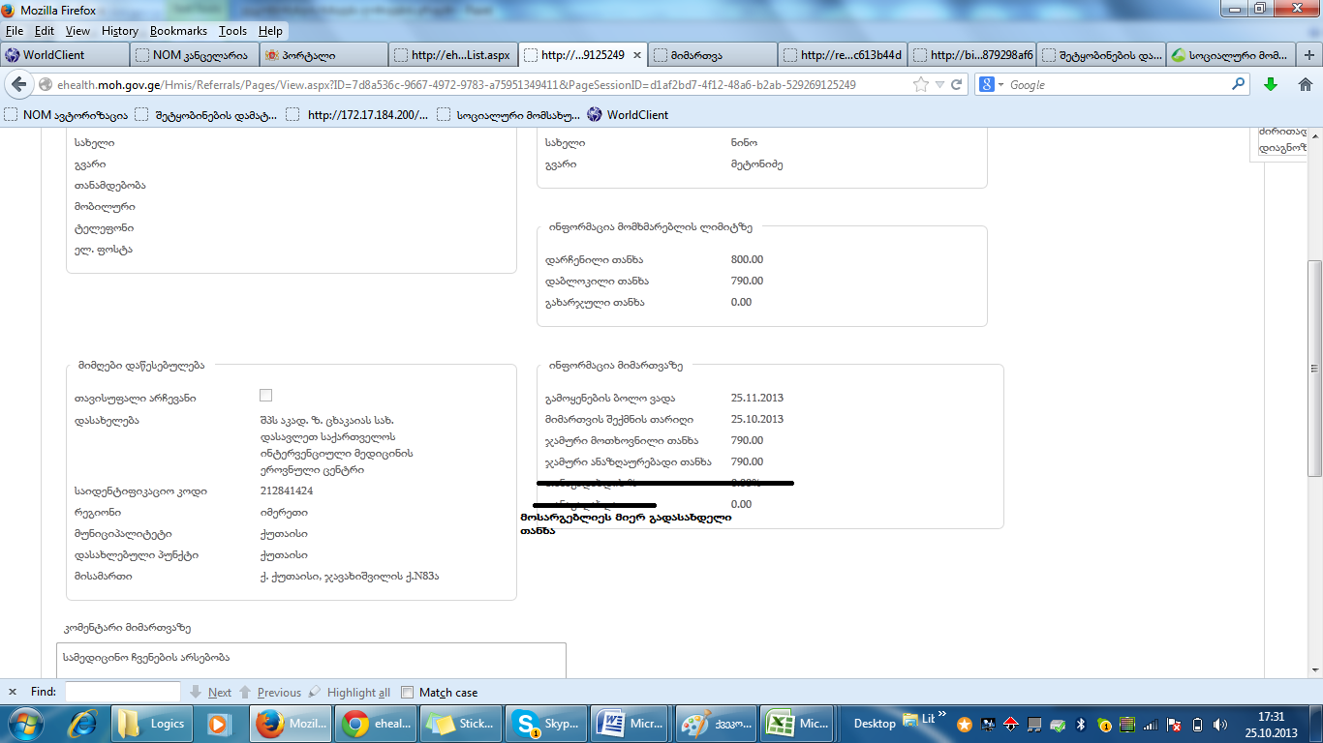This screenshot has width=1323, height=743.
Task: Click the Find text input field
Action: click(122, 692)
